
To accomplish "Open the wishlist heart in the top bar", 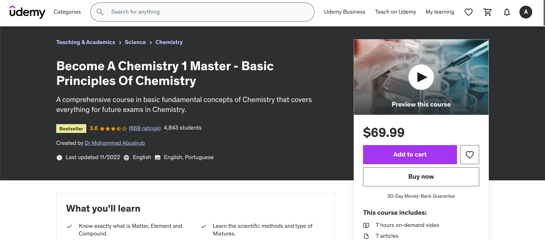I will [468, 12].
